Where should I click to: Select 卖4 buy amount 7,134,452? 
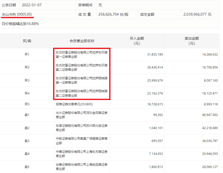156,154
